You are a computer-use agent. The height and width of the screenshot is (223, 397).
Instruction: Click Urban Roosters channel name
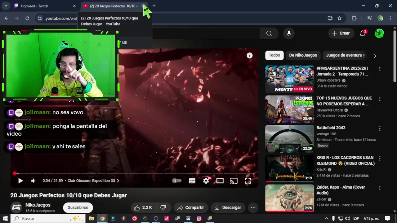[328, 80]
